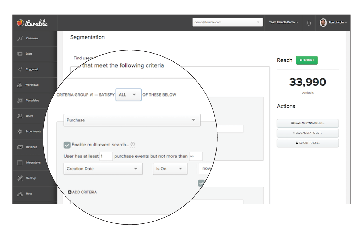Click the Iterable logo icon
The width and height of the screenshot is (361, 234).
click(20, 23)
